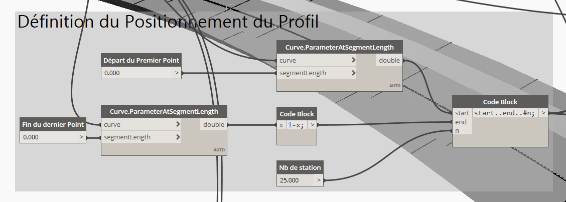Select the Nb de station node header
This screenshot has width=566, height=202.
[x=300, y=167]
